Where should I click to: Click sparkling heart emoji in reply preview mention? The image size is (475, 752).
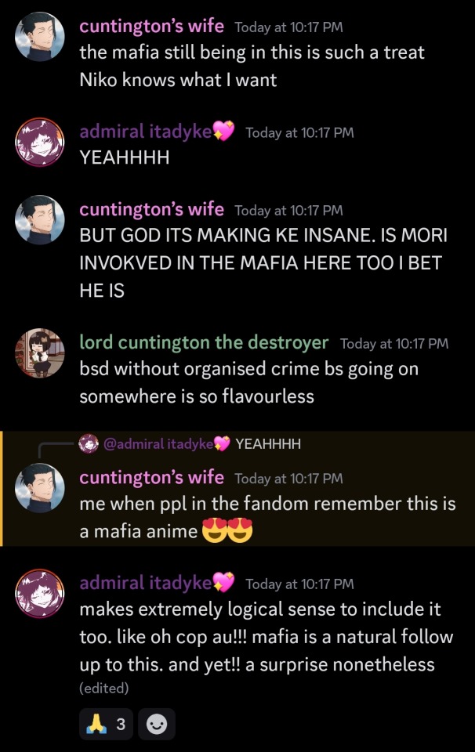coord(222,443)
